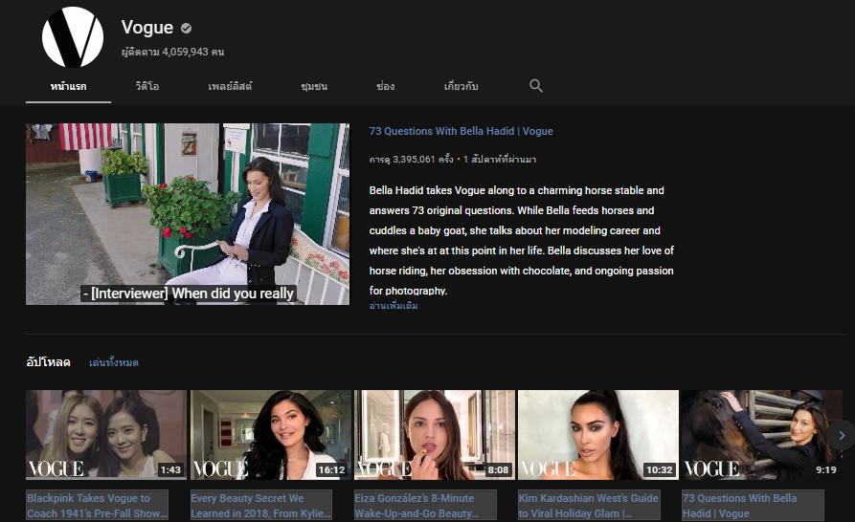
Task: Switch to the วิดีโอ videos tab
Action: tap(147, 86)
